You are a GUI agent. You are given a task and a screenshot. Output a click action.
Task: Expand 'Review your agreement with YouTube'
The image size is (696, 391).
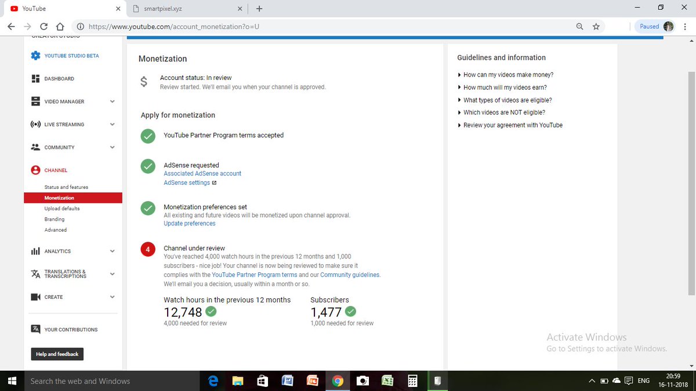pos(510,125)
